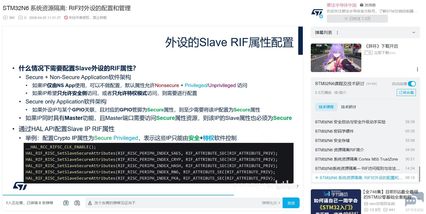This screenshot has height=214, width=426.
Task: Play STM32N6 资源隔离RIF简介 in playlist
Action: pyautogui.click(x=365, y=150)
